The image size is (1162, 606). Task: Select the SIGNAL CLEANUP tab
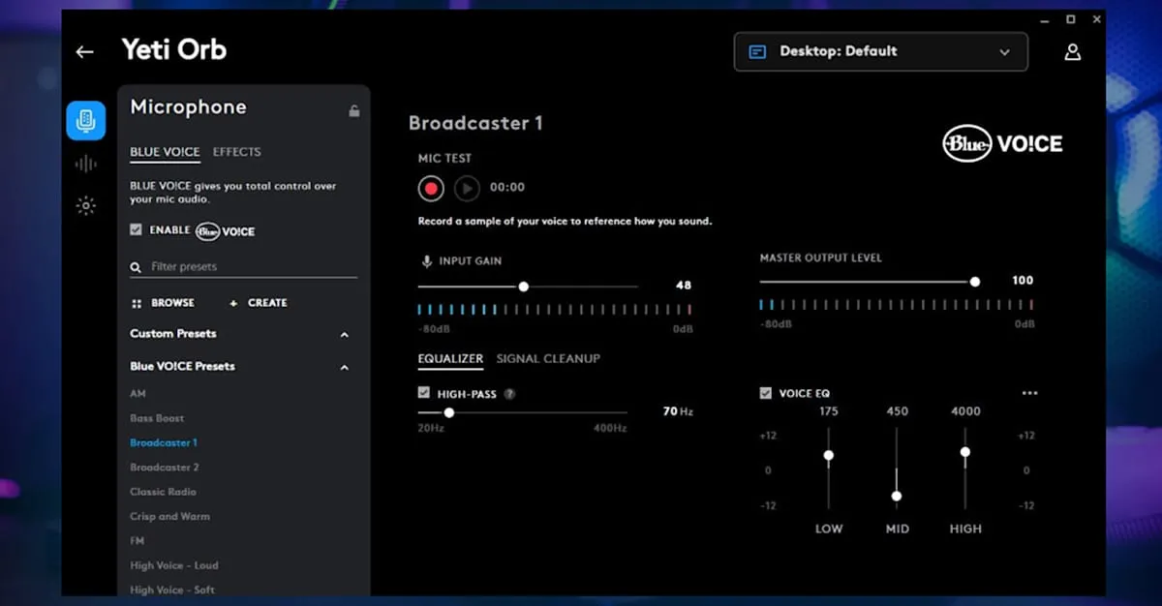coord(548,359)
